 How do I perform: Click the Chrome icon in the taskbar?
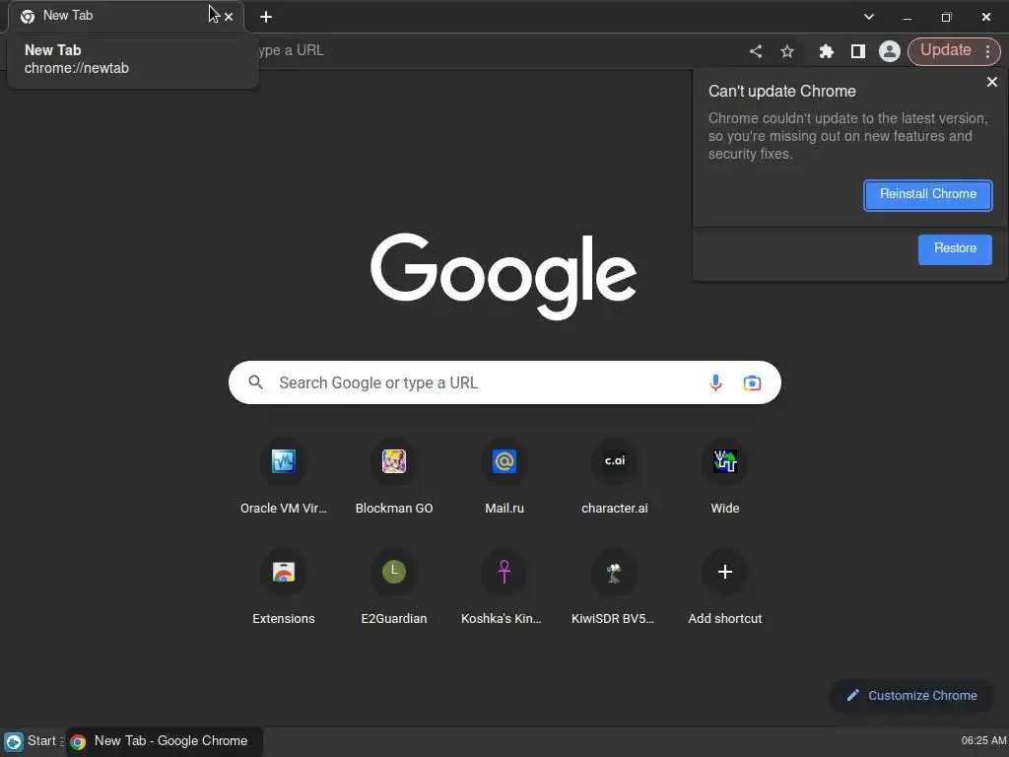pyautogui.click(x=78, y=741)
